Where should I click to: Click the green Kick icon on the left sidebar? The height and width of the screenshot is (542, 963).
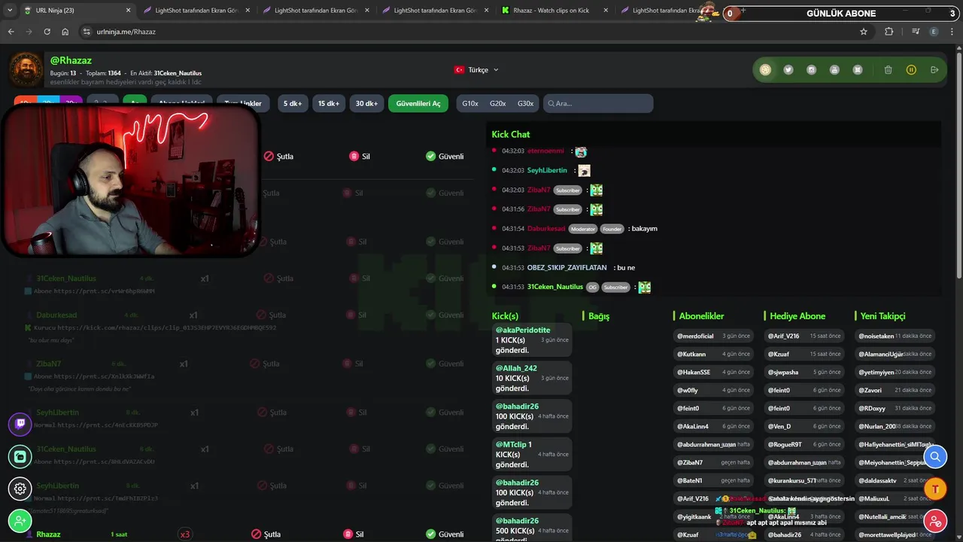click(x=20, y=456)
